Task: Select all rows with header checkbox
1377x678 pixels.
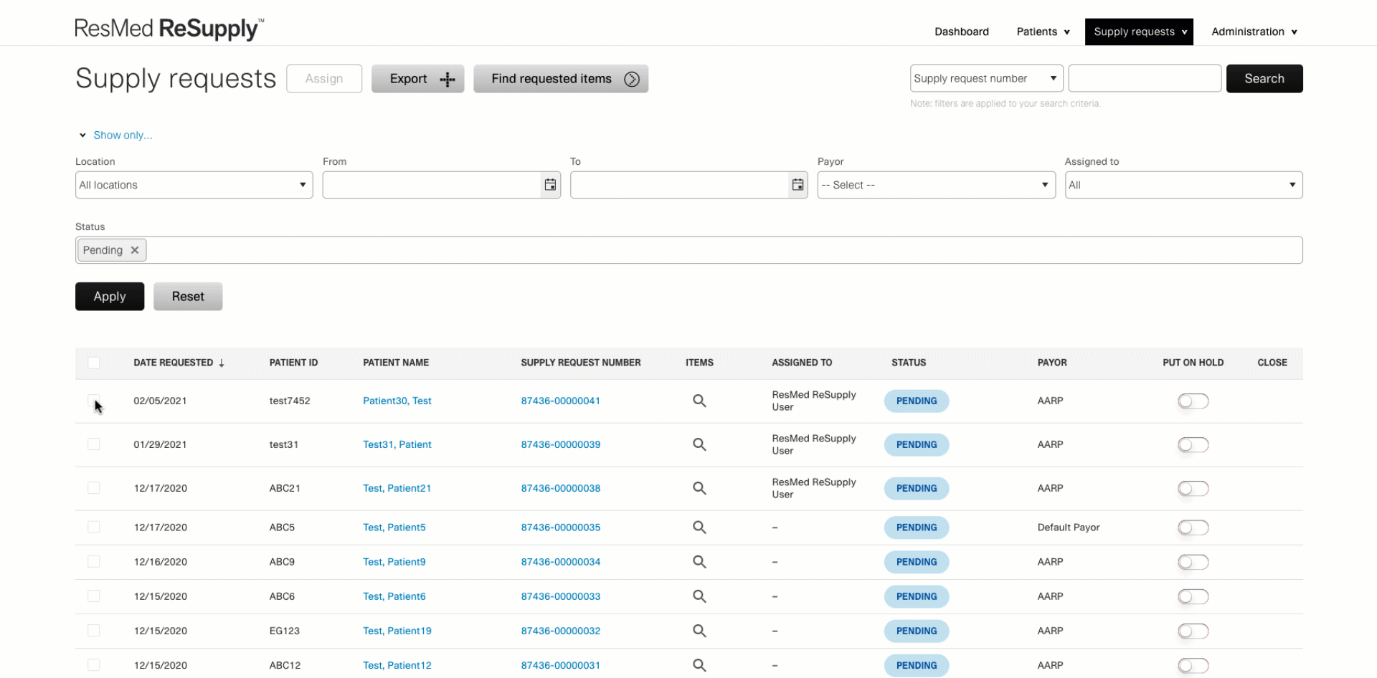Action: (94, 363)
